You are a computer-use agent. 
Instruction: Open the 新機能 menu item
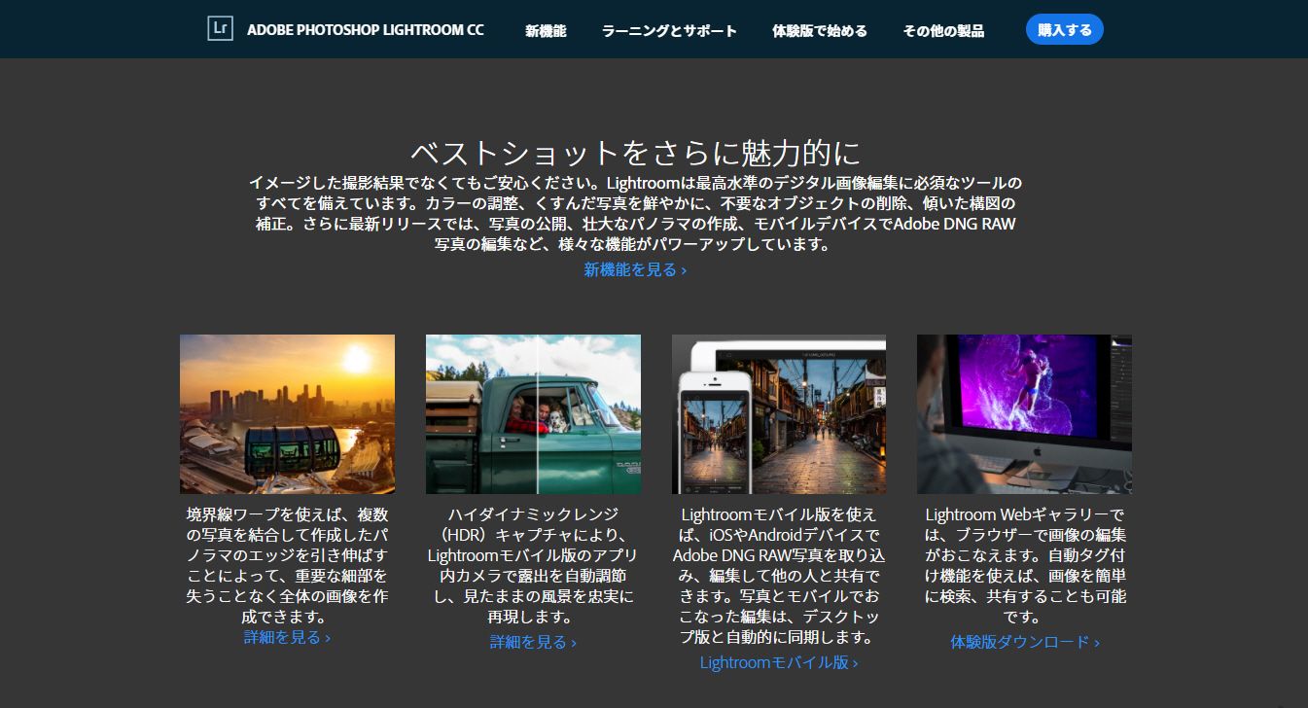[546, 30]
